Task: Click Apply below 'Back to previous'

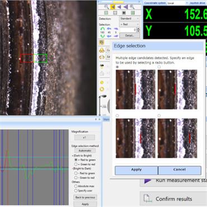Action: [x=85, y=204]
